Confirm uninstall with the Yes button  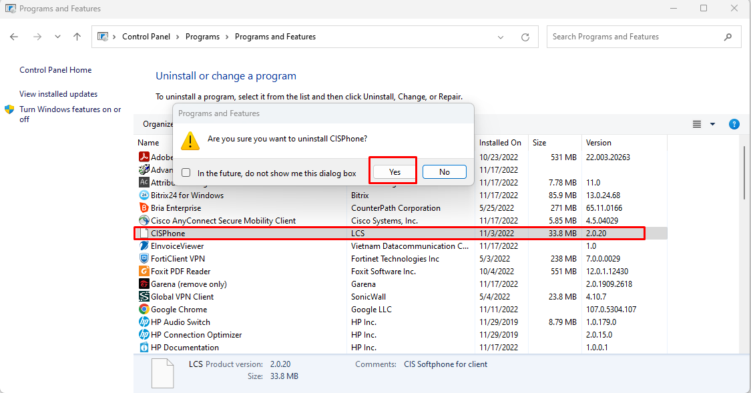point(395,172)
